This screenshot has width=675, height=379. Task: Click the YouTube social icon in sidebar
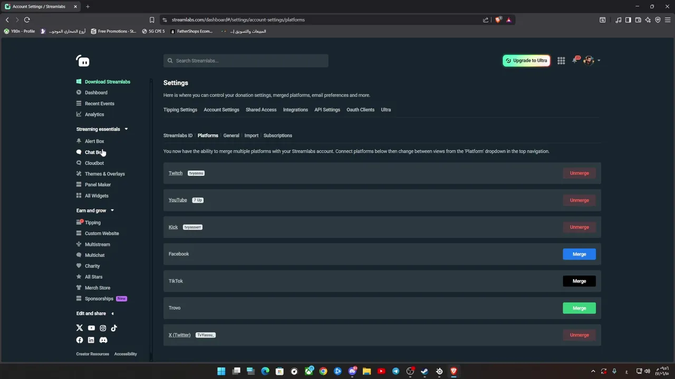point(91,328)
